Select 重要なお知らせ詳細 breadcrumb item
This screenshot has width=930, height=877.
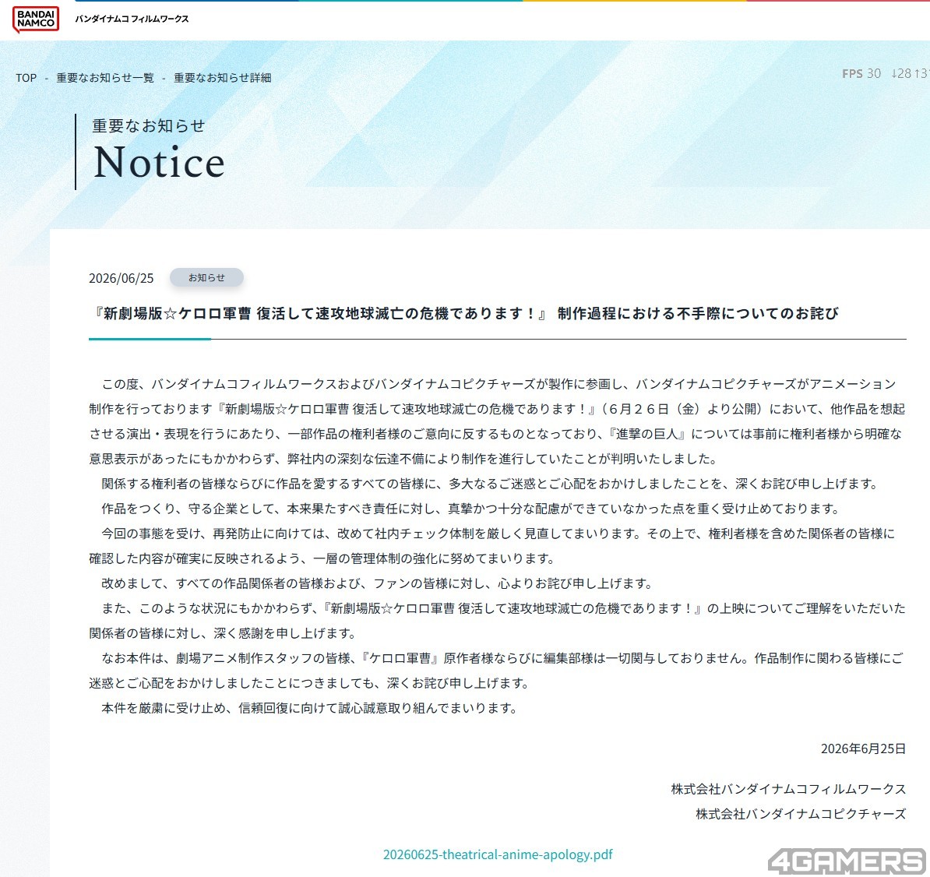coord(223,78)
